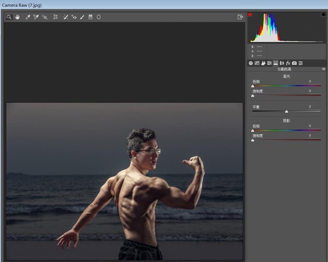Open the Split Toning panel tab
The image size is (328, 262).
point(276,63)
